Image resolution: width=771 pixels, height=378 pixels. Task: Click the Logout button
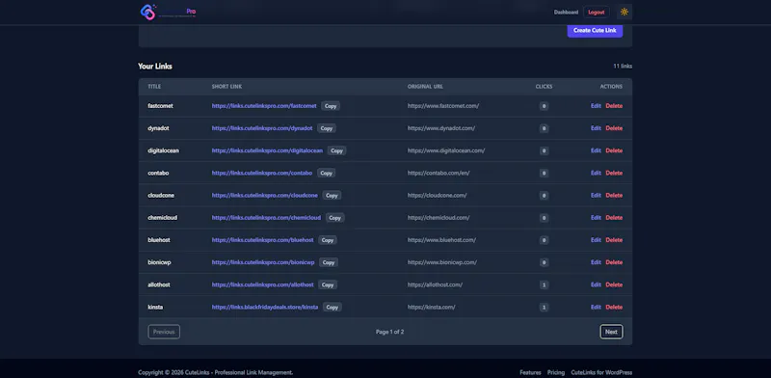tap(596, 13)
